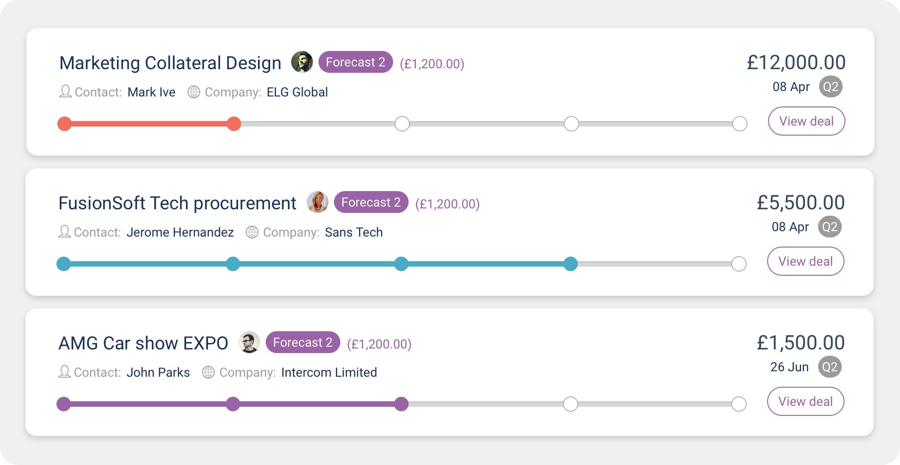Image resolution: width=900 pixels, height=465 pixels.
Task: Click Forecast 2 badge on AMG Car show EXPO
Action: tap(303, 342)
